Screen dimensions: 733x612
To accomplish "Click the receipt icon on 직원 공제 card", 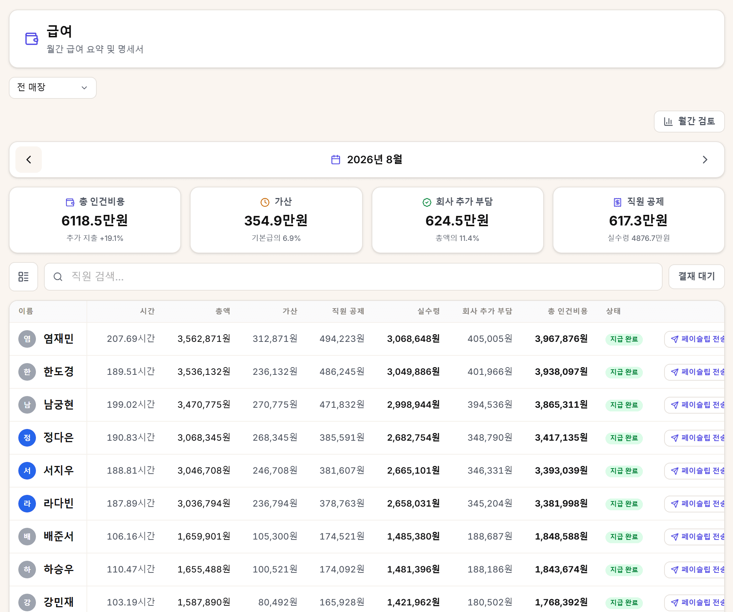I will point(618,202).
